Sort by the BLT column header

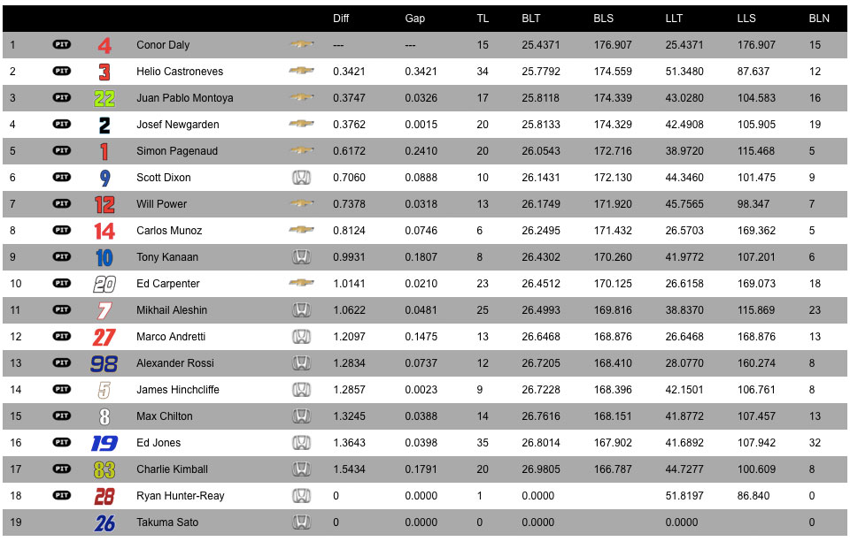(530, 19)
